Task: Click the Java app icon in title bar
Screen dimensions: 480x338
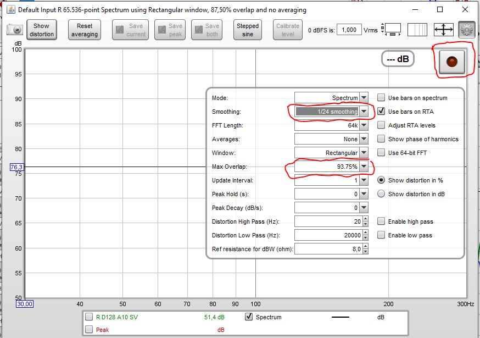Action: [10, 9]
